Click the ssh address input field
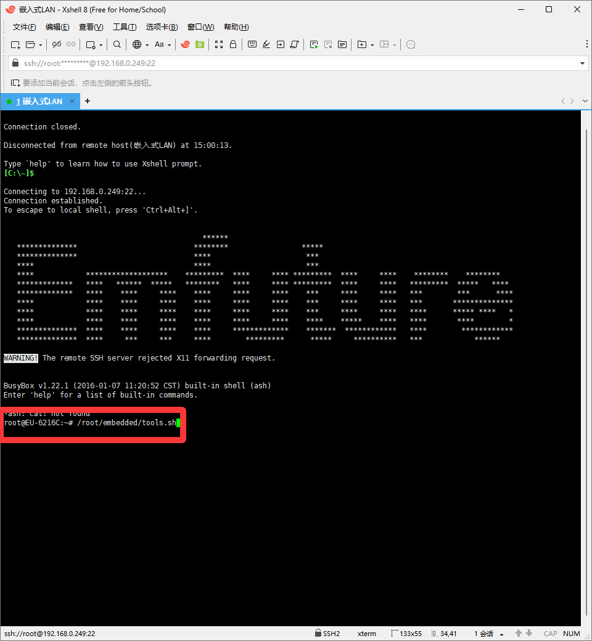The width and height of the screenshot is (592, 641). coord(296,63)
